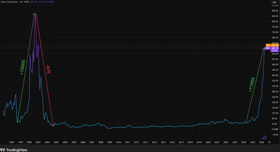The image size is (280, 152).
Task: Click the purple lightning events icon near 2026
Action: (x=265, y=138)
